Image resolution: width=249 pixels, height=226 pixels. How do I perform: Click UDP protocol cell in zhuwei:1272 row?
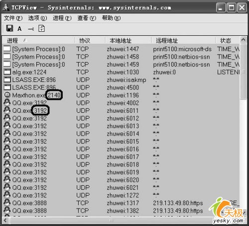(x=83, y=195)
